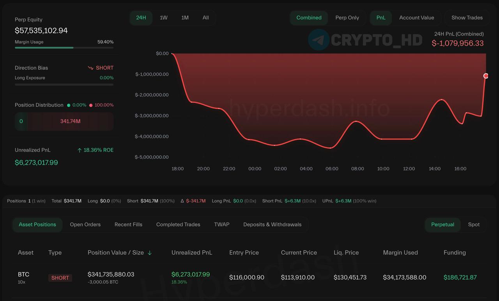Viewport: 499px width, 301px height.
Task: Click the green long-exposure dot in Position Distribution
Action: 69,105
